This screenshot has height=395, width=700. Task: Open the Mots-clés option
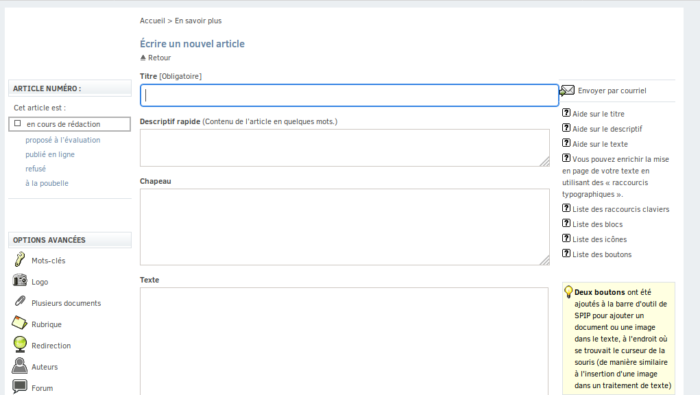coord(48,261)
